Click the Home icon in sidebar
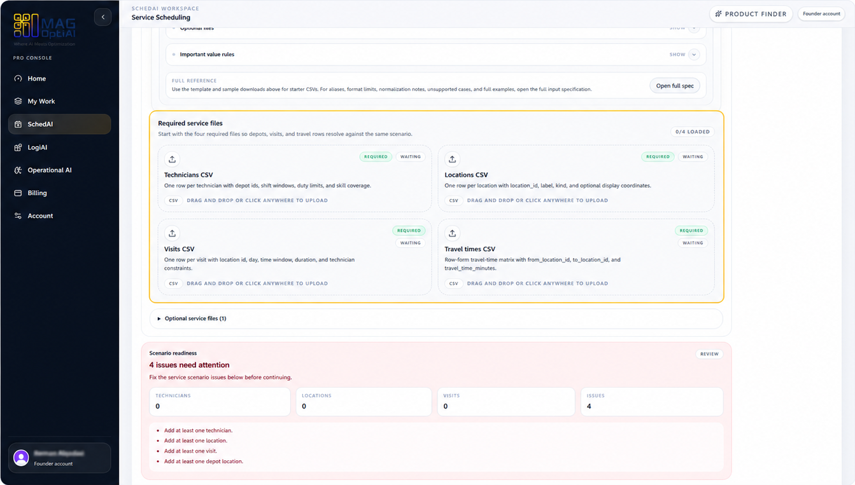855x485 pixels. click(18, 79)
